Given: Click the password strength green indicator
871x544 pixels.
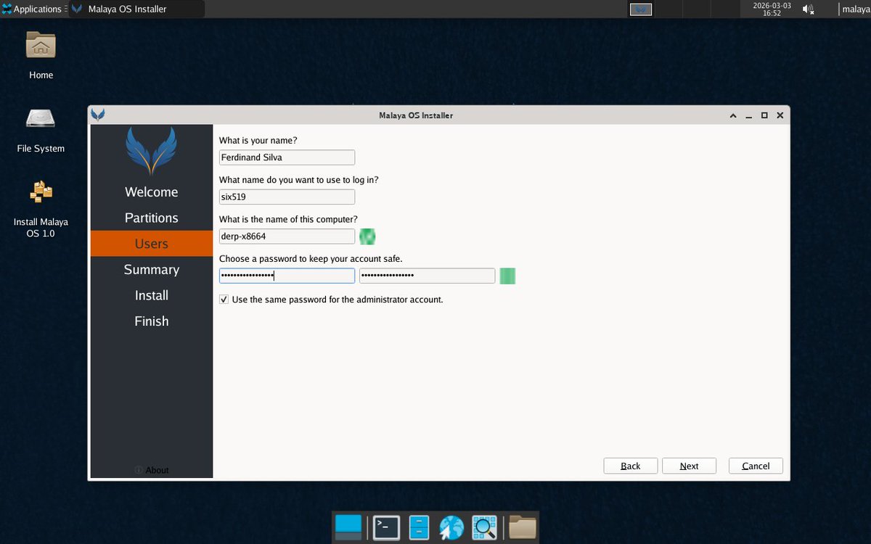Looking at the screenshot, I should pos(507,276).
